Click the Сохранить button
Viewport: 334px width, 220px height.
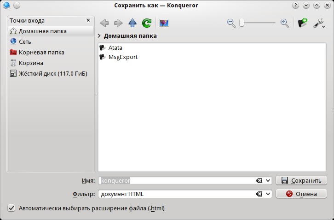[x=301, y=180]
